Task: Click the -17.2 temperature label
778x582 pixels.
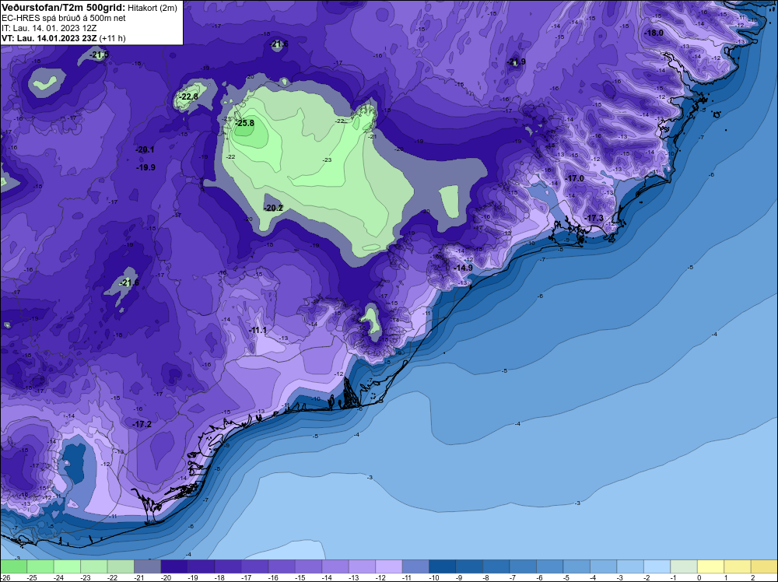Action: click(142, 424)
